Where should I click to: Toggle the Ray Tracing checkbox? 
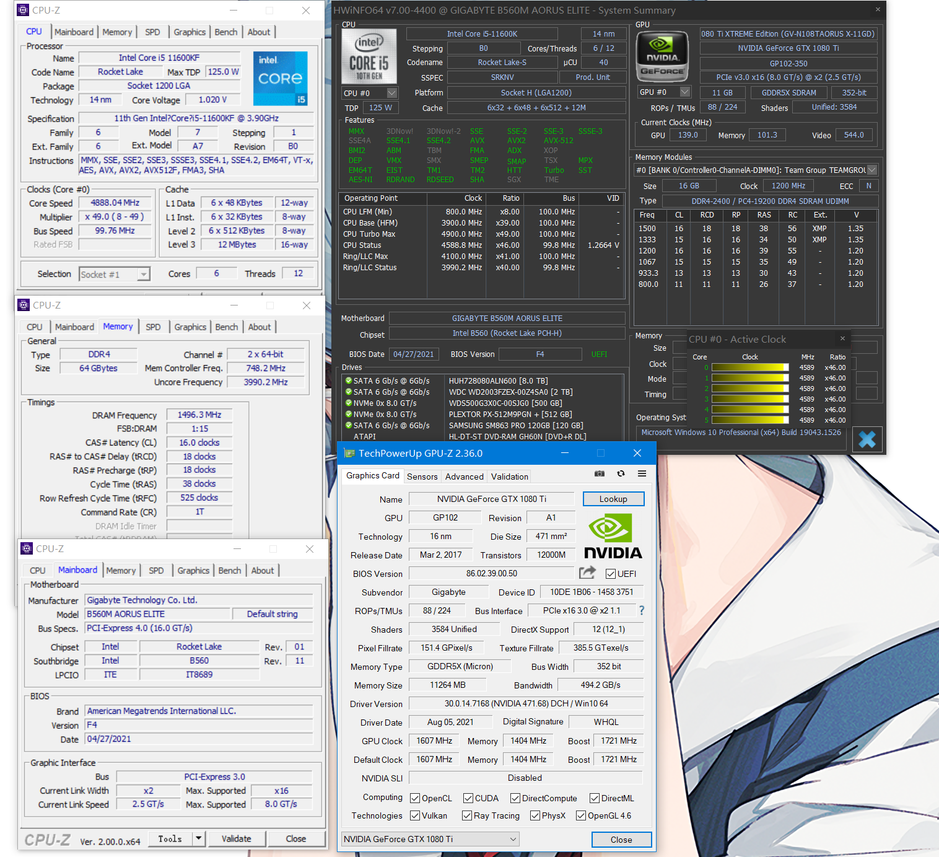(467, 815)
